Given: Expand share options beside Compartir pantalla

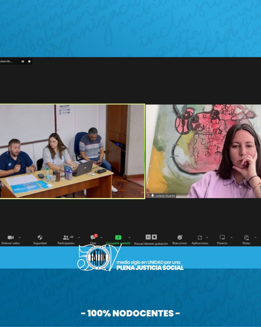Looking at the screenshot, I should (129, 238).
